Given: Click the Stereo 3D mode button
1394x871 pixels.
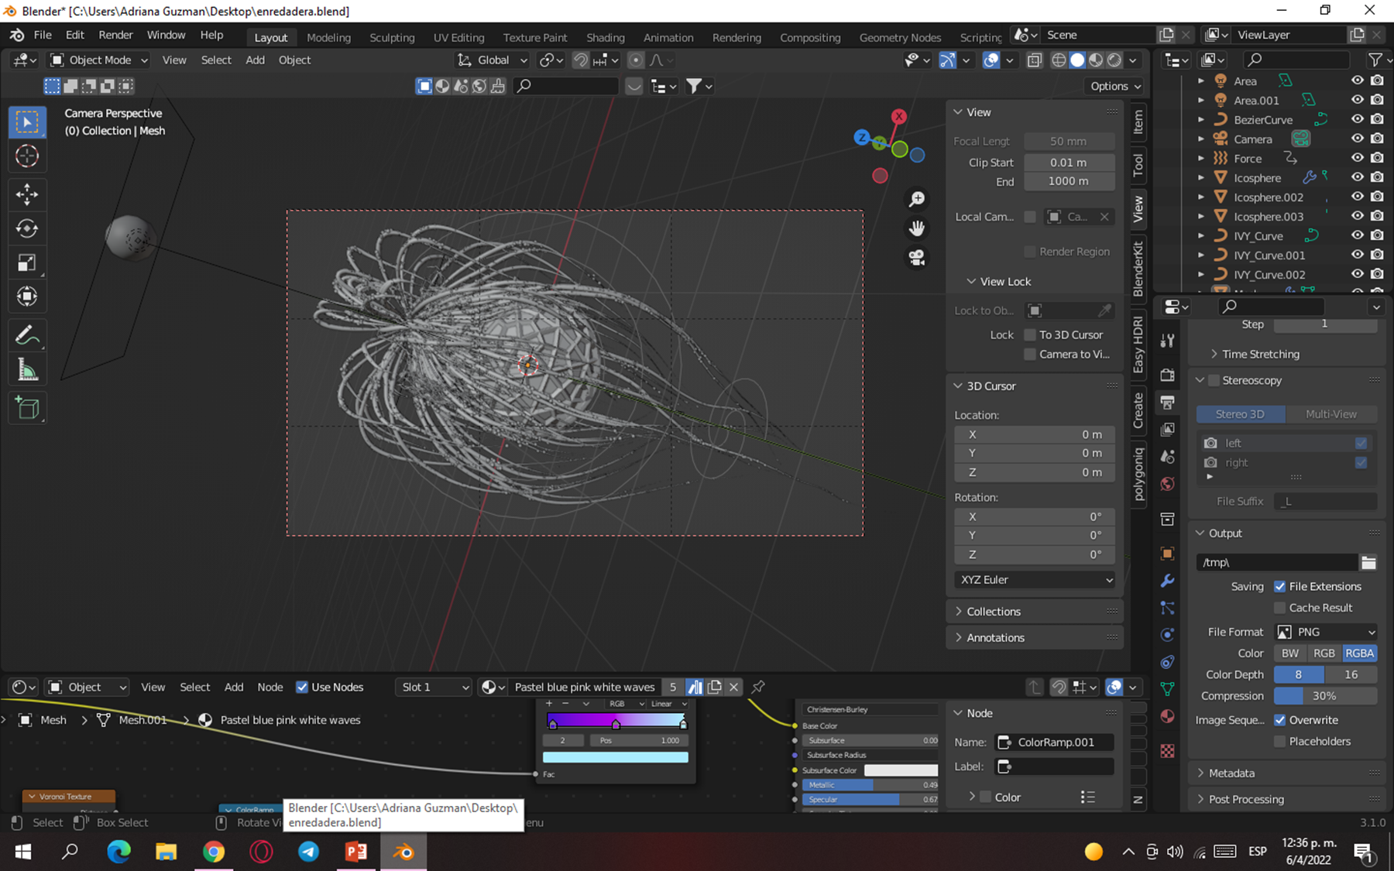Looking at the screenshot, I should 1240,414.
